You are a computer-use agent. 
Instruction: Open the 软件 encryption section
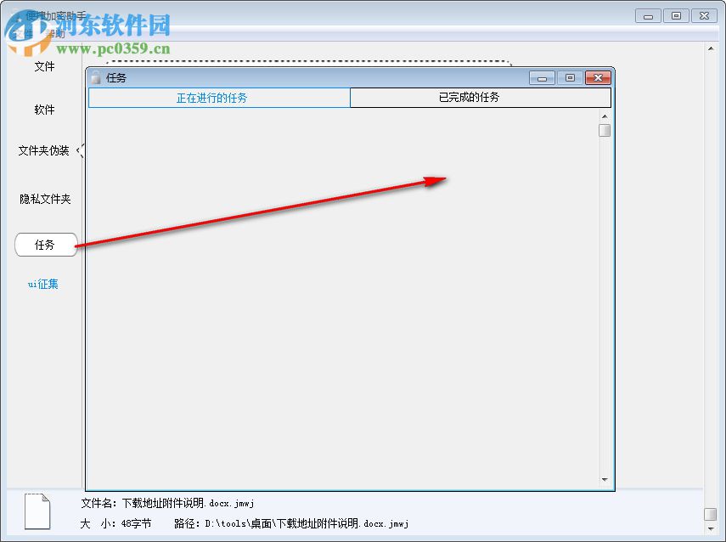43,110
